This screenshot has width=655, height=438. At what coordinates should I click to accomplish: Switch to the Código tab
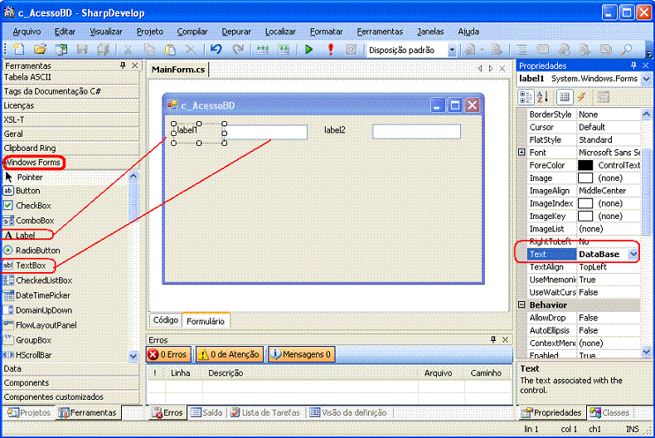166,320
